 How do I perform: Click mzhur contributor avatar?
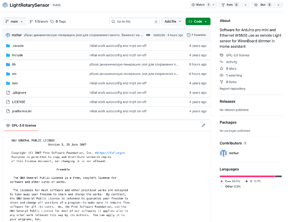click(223, 153)
